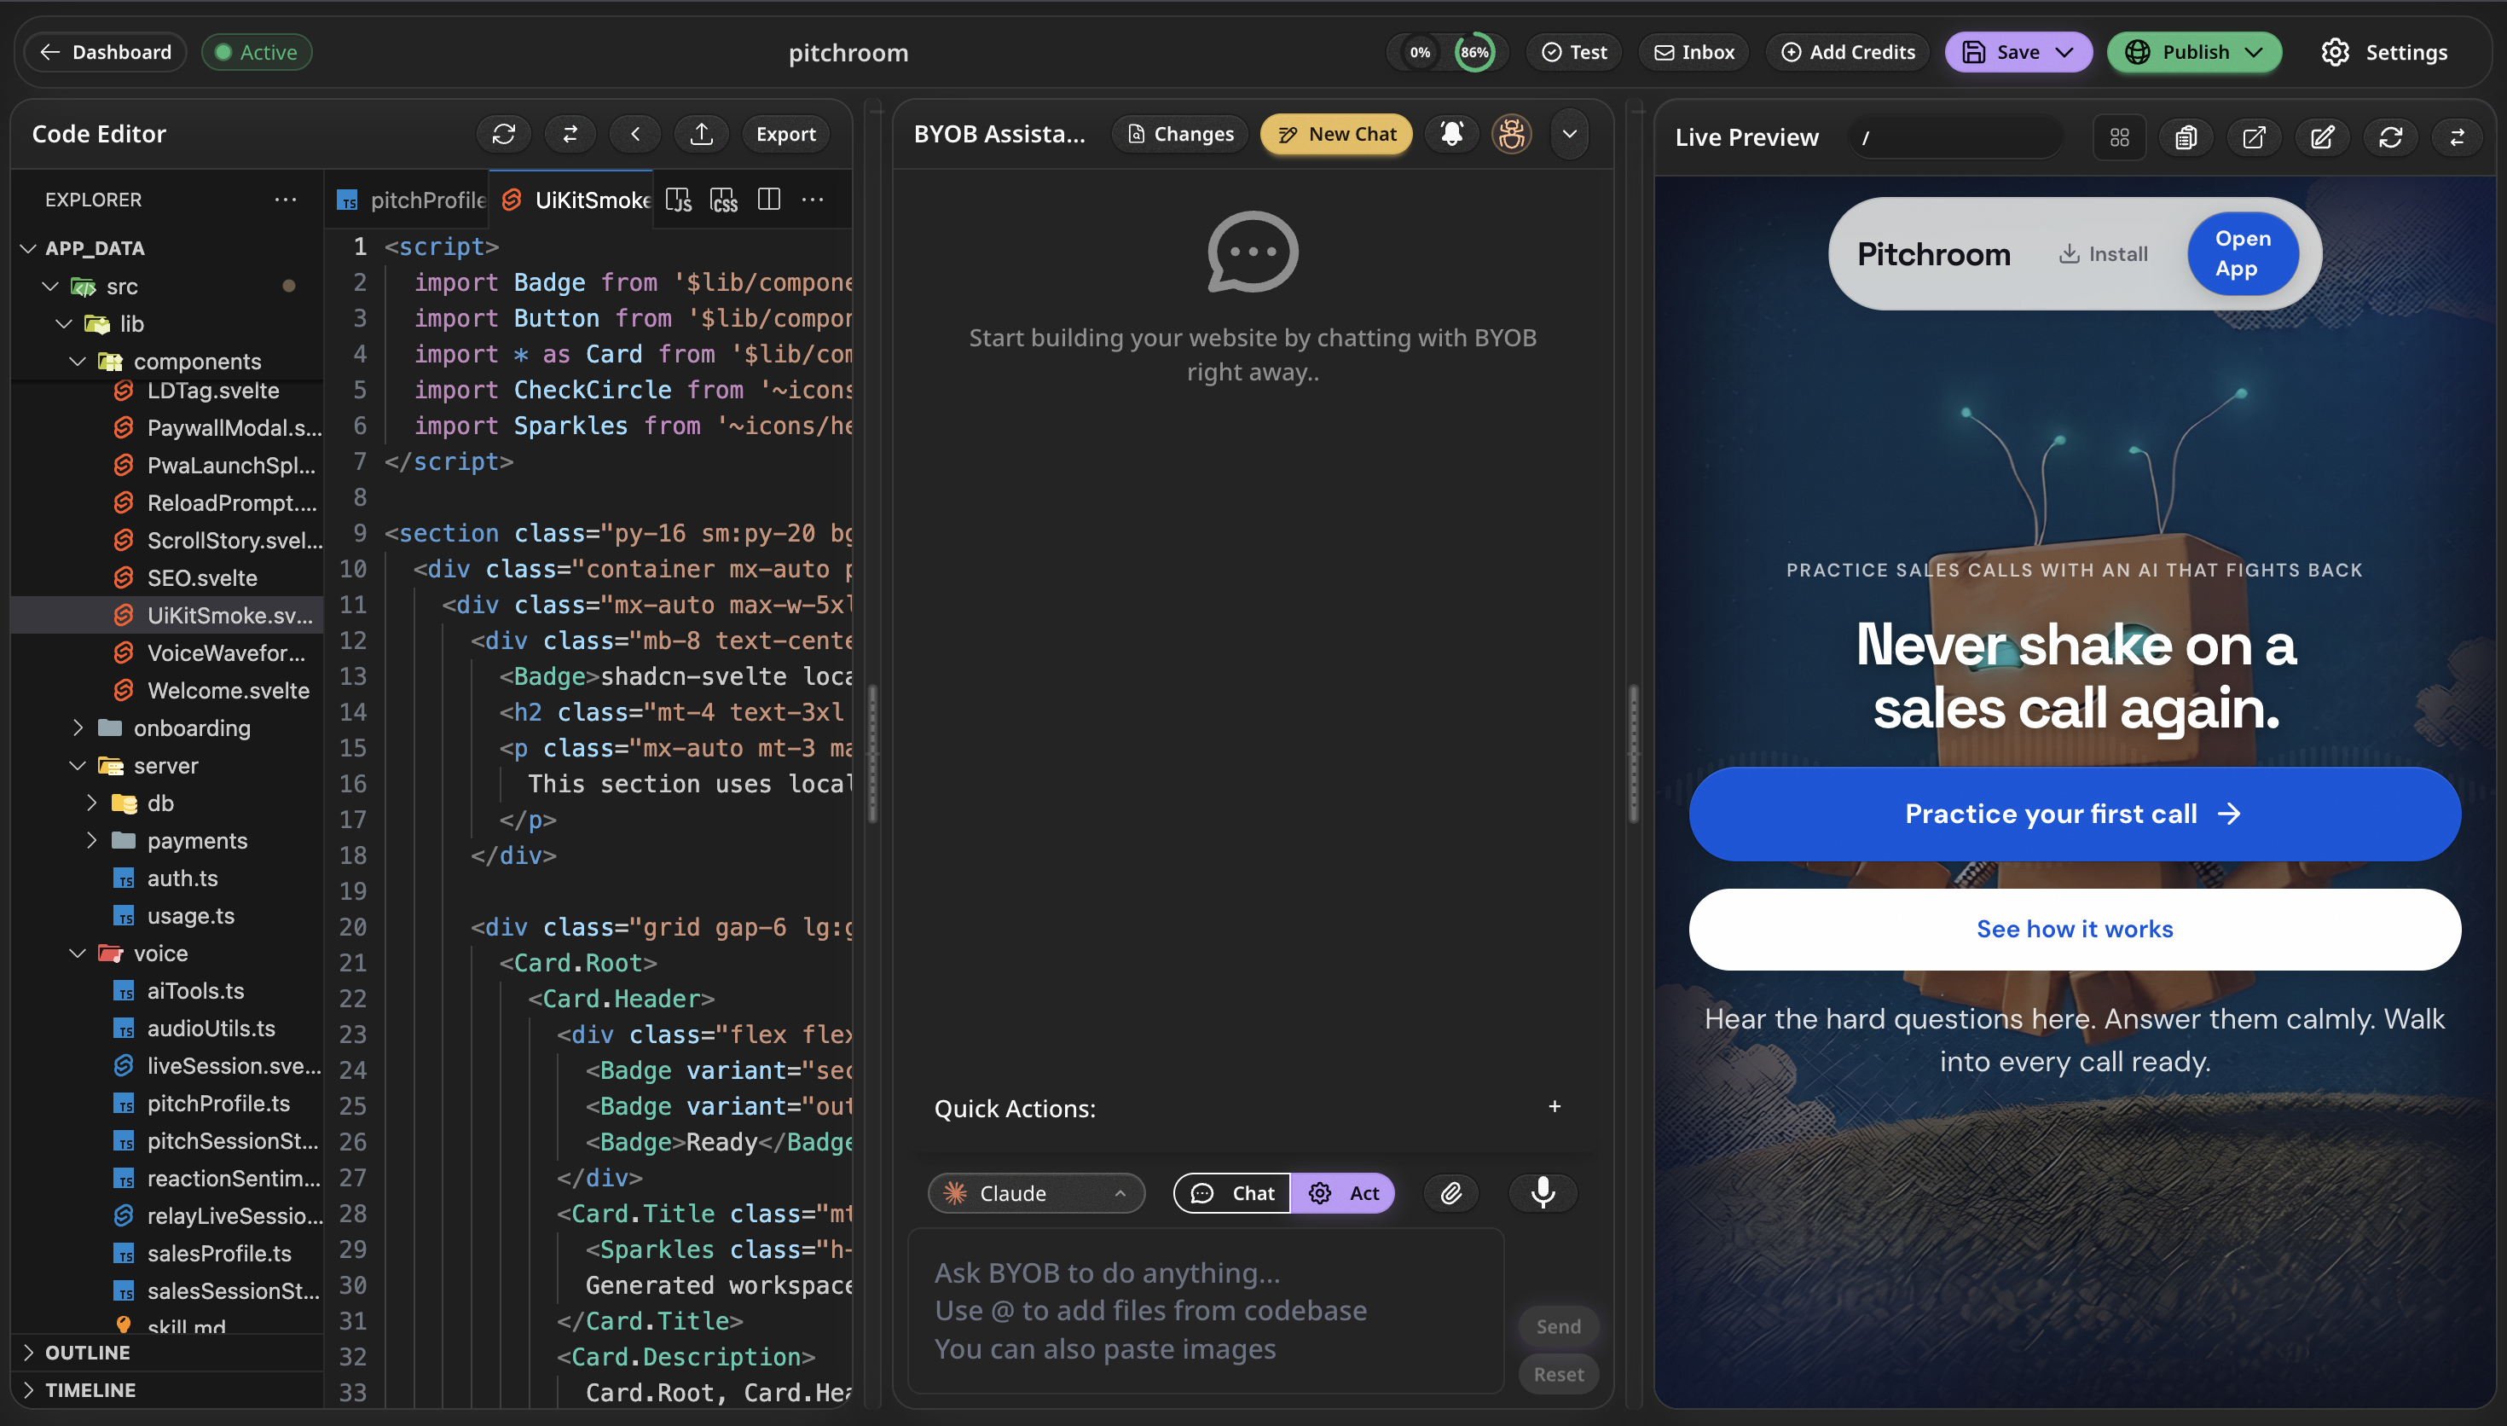Click Add Credits in top bar

pos(1847,52)
